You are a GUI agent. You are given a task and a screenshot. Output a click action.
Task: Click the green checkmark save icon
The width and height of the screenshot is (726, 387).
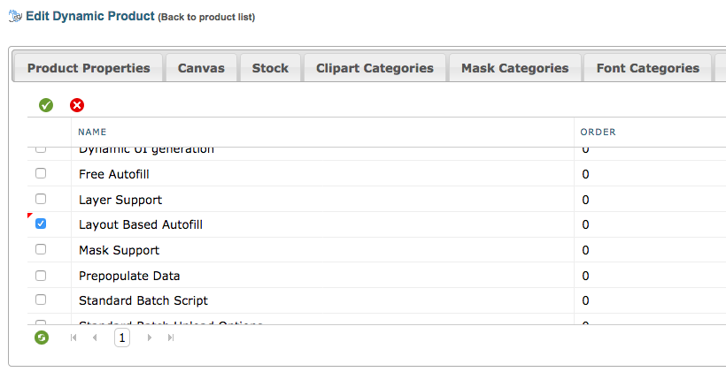pos(46,105)
